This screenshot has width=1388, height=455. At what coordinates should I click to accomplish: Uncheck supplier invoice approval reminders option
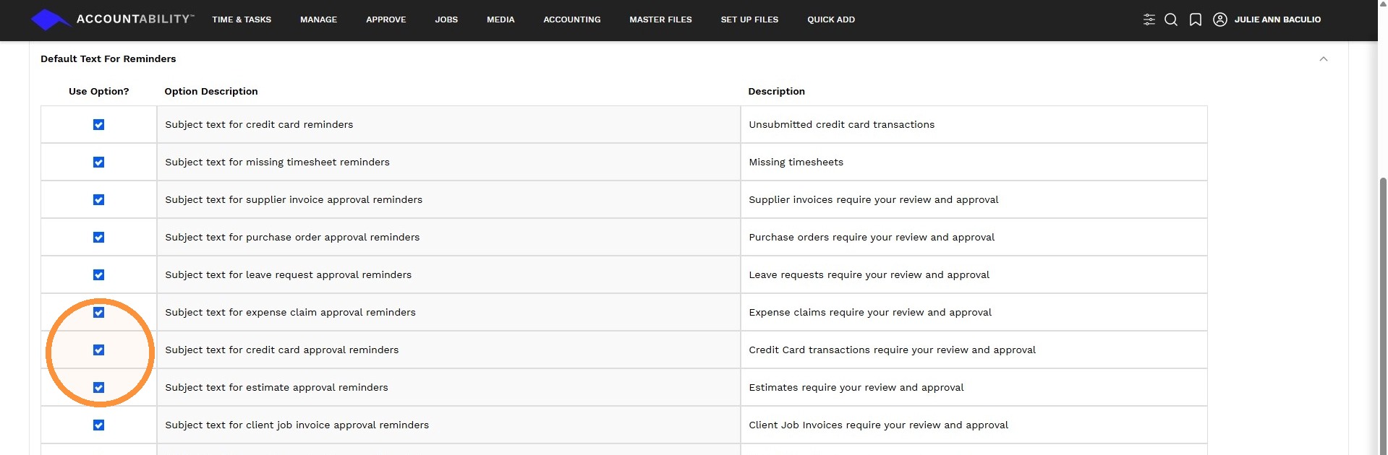99,200
